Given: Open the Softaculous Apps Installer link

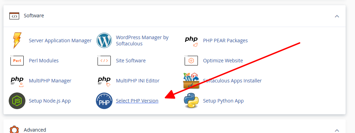Looking at the screenshot, I should tap(232, 81).
